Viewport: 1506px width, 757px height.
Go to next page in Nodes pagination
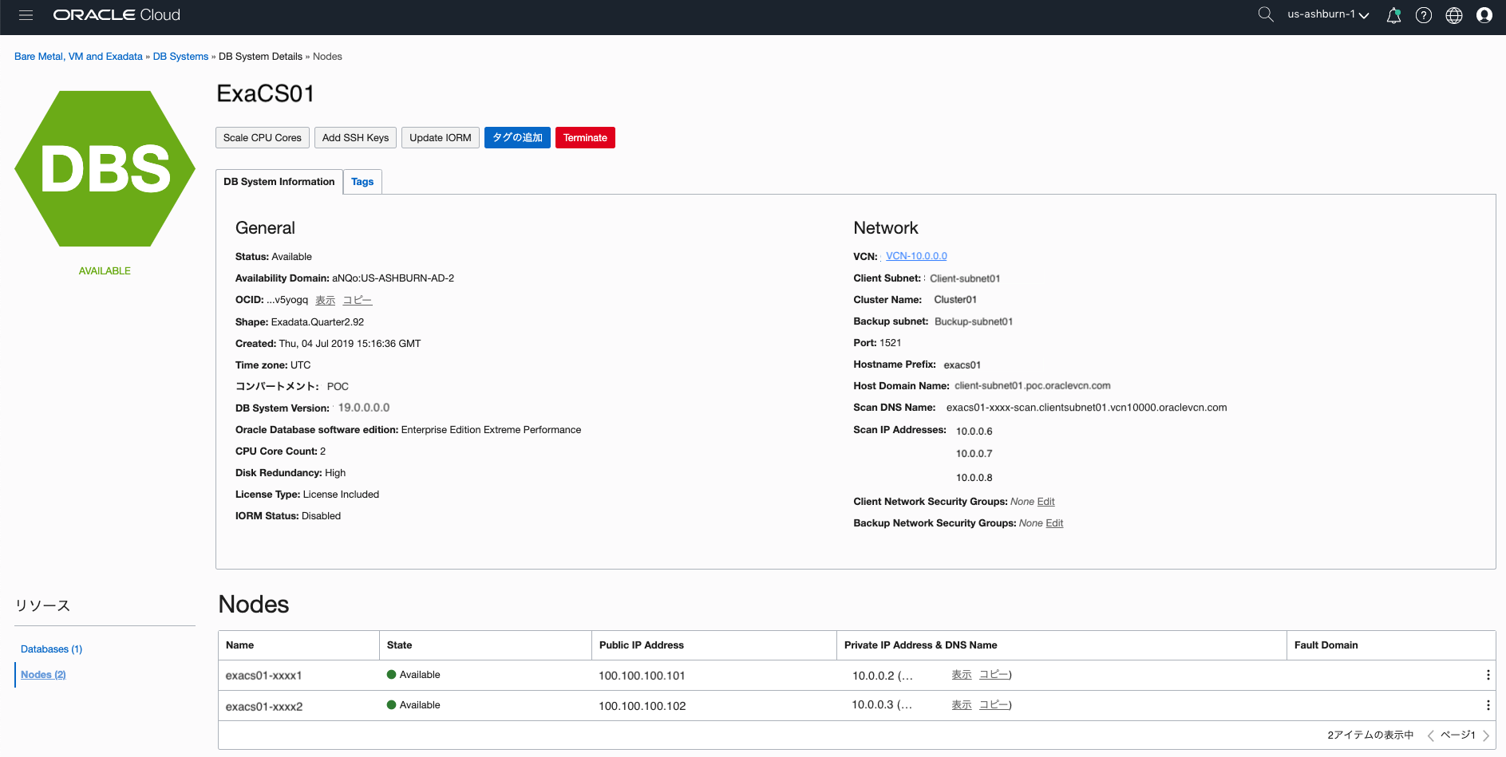coord(1486,735)
